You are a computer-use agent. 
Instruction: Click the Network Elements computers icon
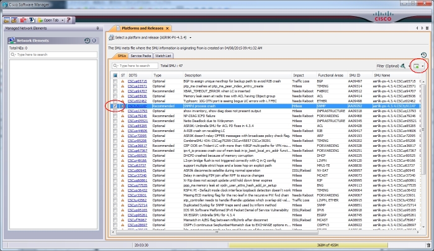click(12, 40)
